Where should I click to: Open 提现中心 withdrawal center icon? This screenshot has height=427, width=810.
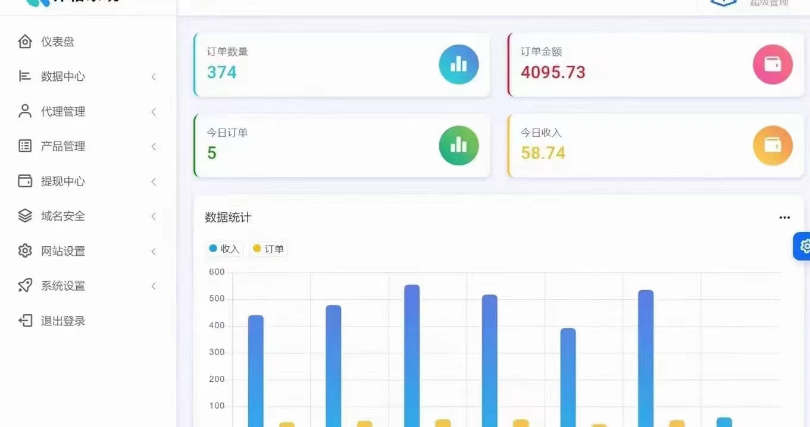24,181
